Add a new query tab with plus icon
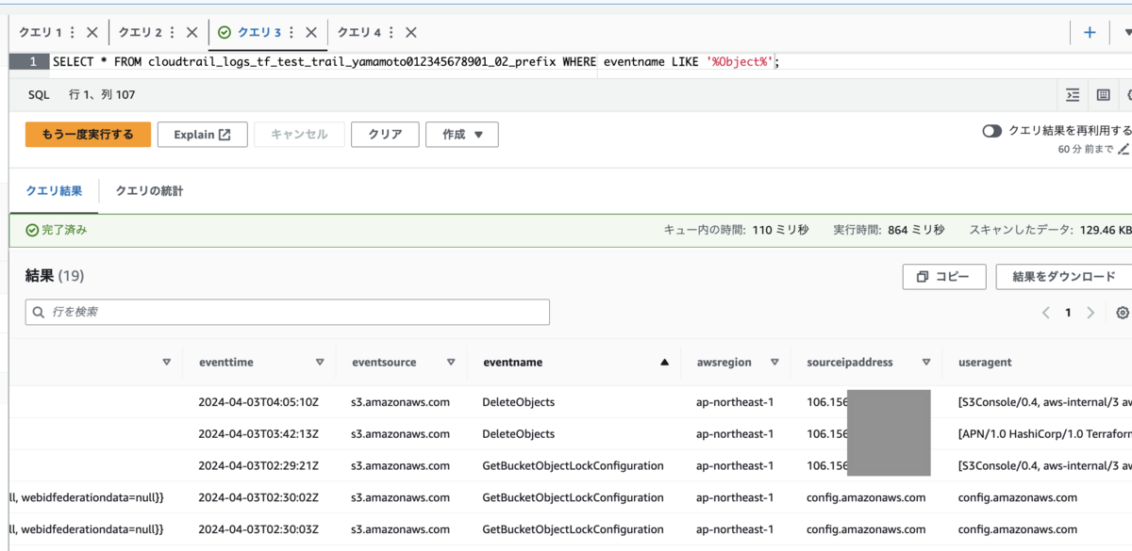 click(x=1090, y=32)
